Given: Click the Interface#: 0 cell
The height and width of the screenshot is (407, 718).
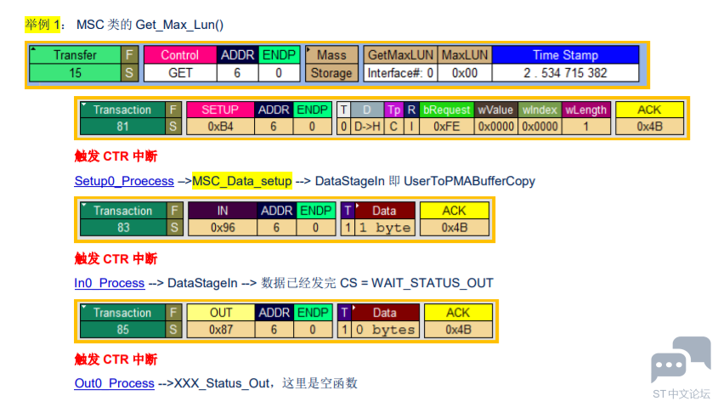Looking at the screenshot, I should coord(401,73).
